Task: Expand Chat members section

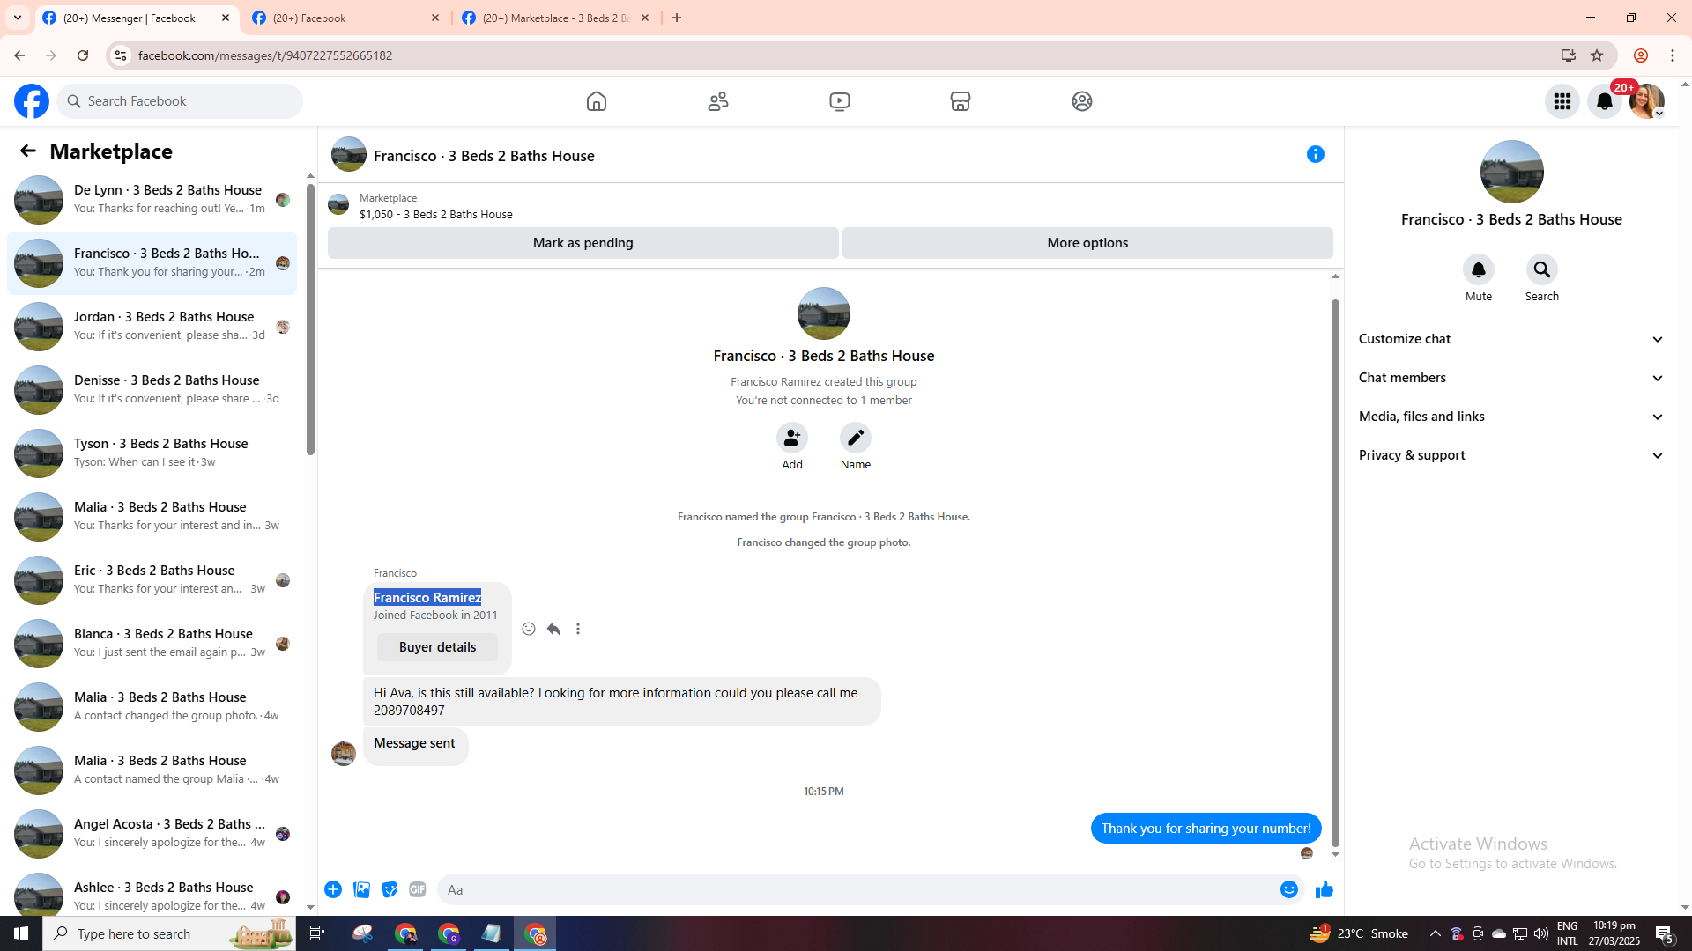Action: (x=1511, y=378)
